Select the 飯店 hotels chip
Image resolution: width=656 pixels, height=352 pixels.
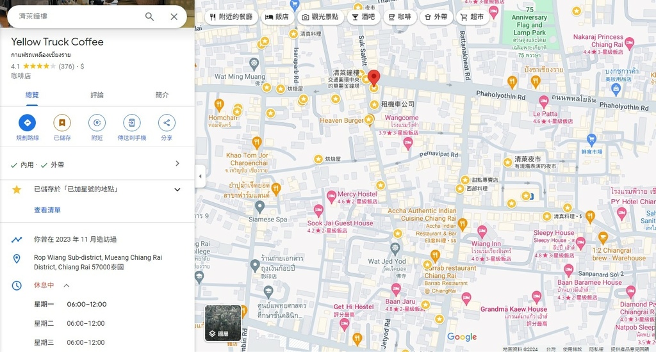[x=277, y=17]
